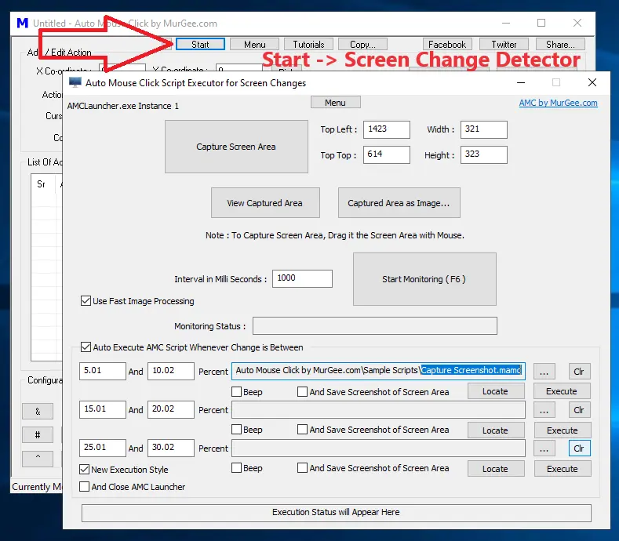Toggle Save Screenshot checkbox below 15.01 row
Screen dimensions: 619x541
[302, 430]
